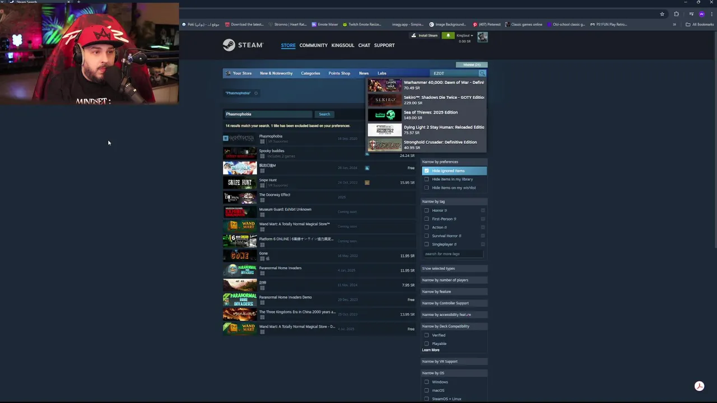Image resolution: width=717 pixels, height=403 pixels.
Task: Exclude the Action tag icon
Action: coord(483,227)
